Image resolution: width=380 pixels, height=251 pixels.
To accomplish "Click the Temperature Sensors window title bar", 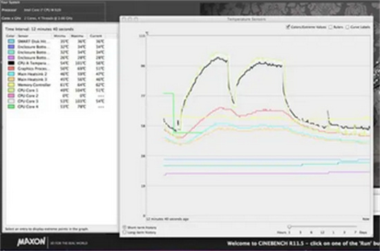I will (x=246, y=19).
